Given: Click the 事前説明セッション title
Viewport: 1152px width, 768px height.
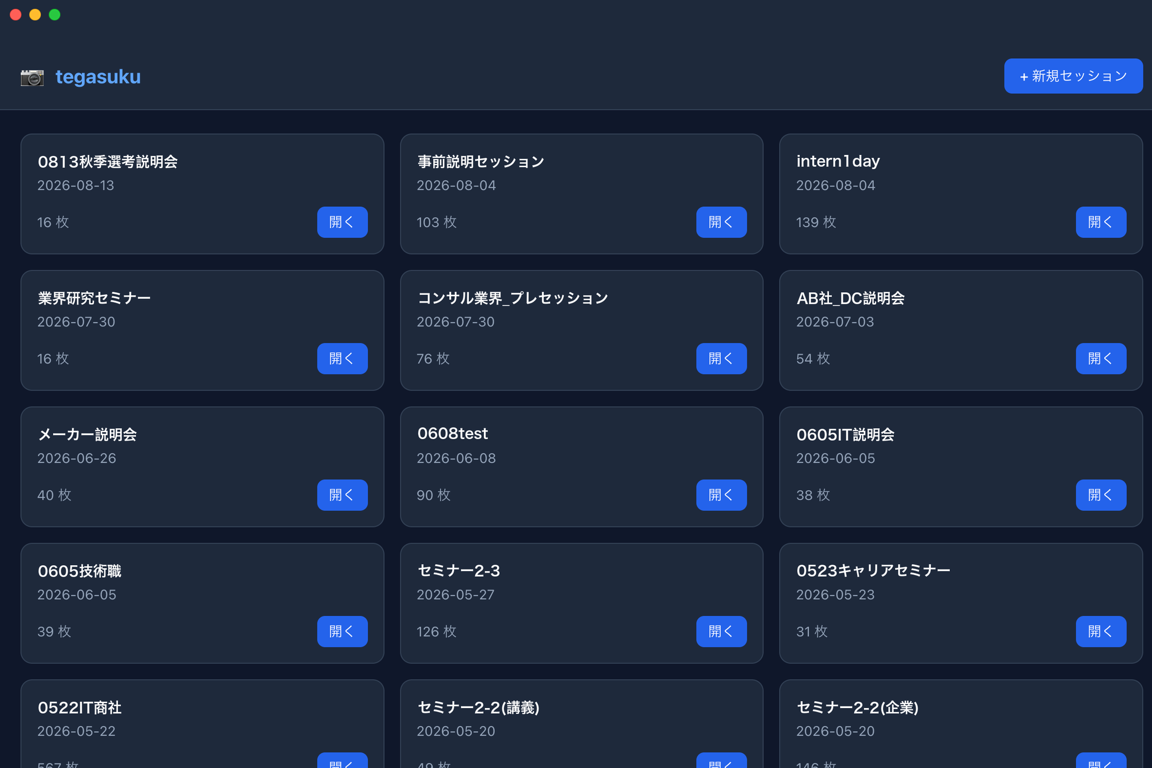Looking at the screenshot, I should [x=480, y=162].
